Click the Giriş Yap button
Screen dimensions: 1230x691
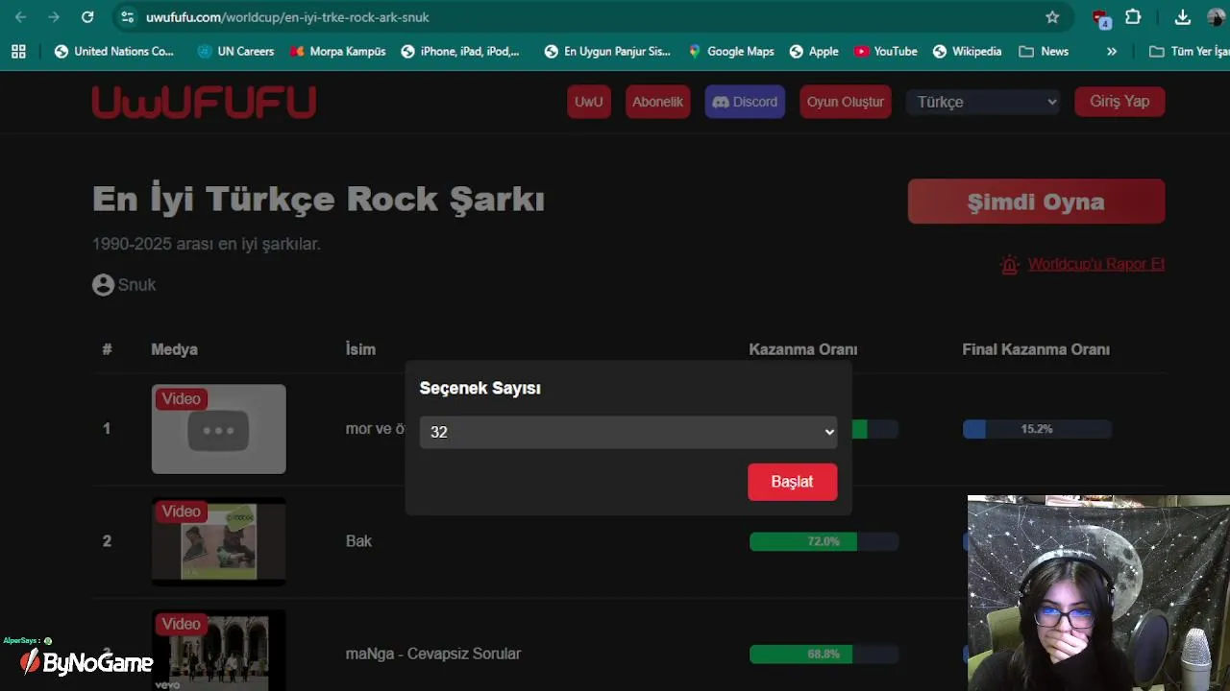click(x=1119, y=101)
